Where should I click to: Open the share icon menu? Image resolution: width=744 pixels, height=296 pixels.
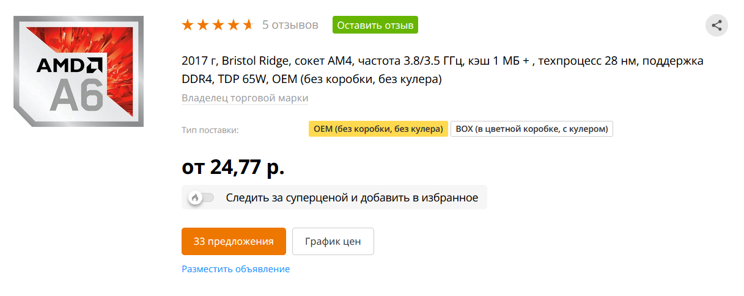click(716, 26)
